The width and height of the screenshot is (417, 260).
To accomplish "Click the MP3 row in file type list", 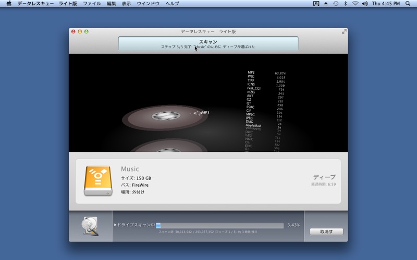I will tap(266, 73).
